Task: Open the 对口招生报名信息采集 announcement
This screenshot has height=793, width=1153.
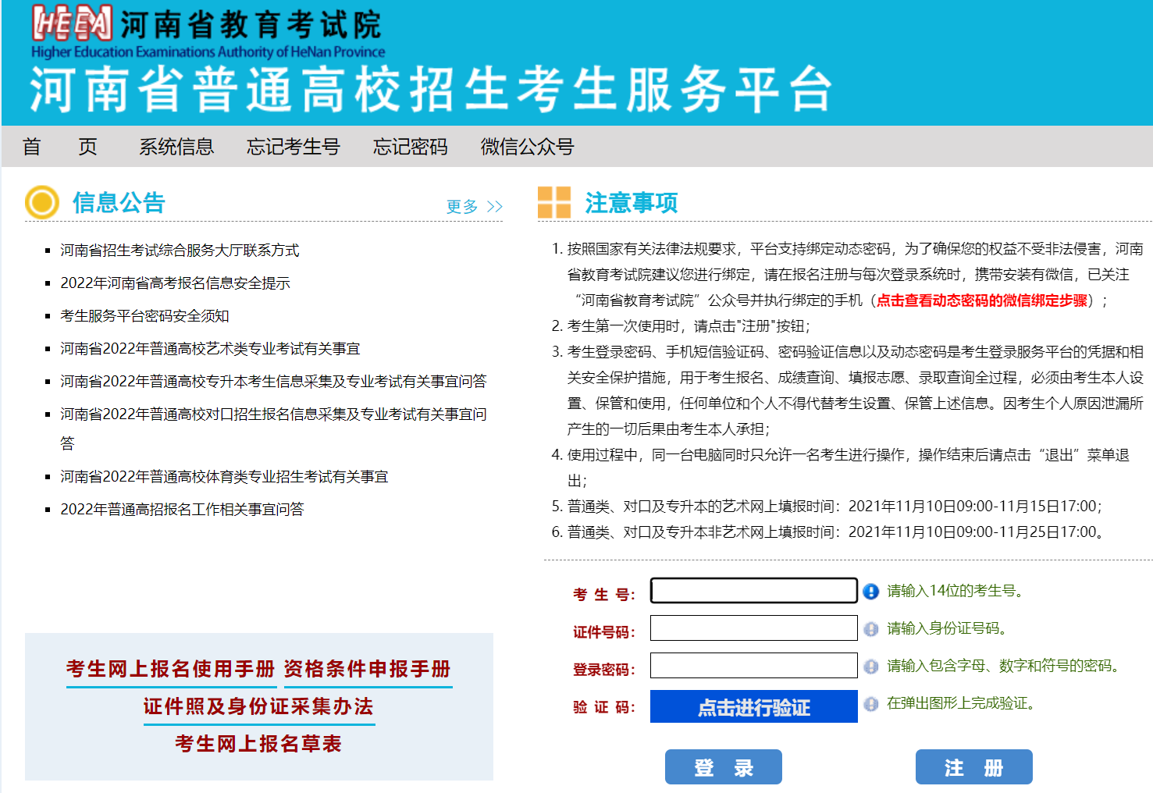Action: (x=273, y=429)
